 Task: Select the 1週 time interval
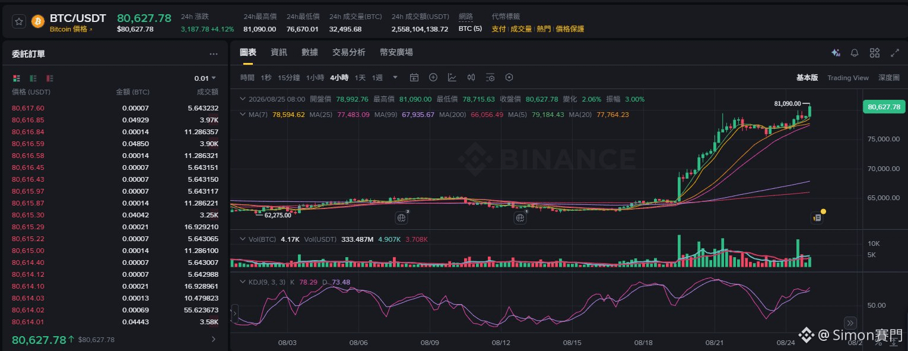(x=377, y=78)
